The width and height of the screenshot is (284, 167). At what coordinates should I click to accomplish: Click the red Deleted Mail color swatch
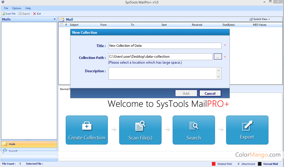pyautogui.click(x=213, y=164)
